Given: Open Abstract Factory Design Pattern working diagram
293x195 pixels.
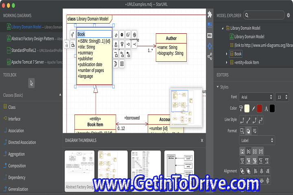Looking at the screenshot, I should pyautogui.click(x=31, y=39).
